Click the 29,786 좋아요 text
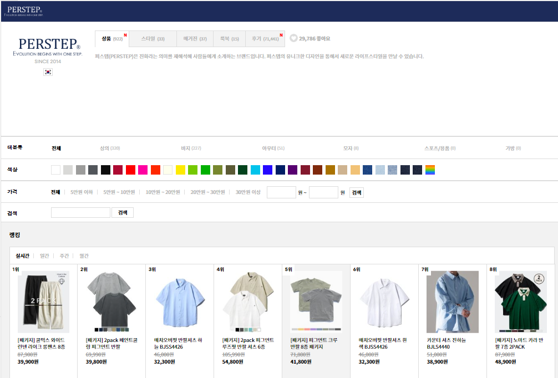Screen dimensions: 558x378 [314, 38]
